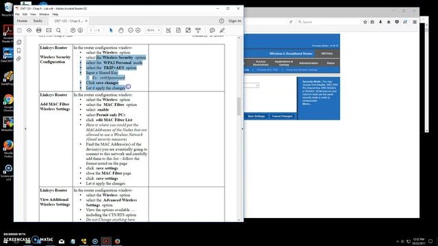438x246 pixels.
Task: Click the Acrobat Reader taskbar icon
Action: click(x=106, y=241)
